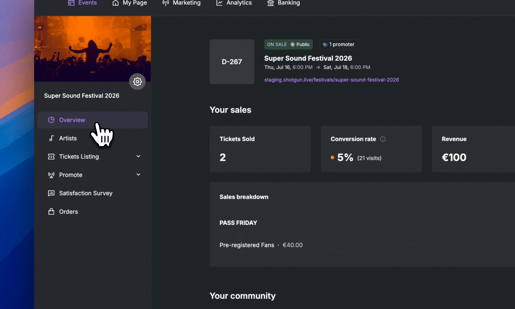Select Artists in the sidebar

(93, 138)
